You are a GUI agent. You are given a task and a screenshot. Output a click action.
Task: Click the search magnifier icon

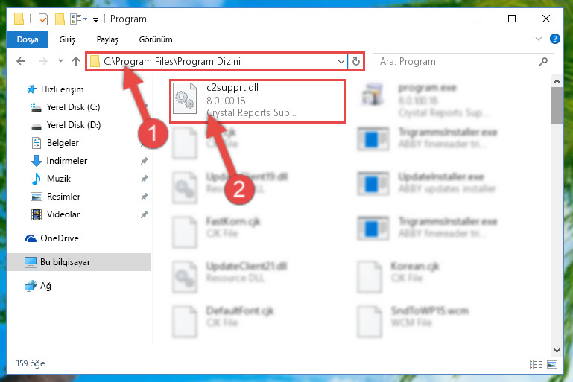(x=543, y=61)
